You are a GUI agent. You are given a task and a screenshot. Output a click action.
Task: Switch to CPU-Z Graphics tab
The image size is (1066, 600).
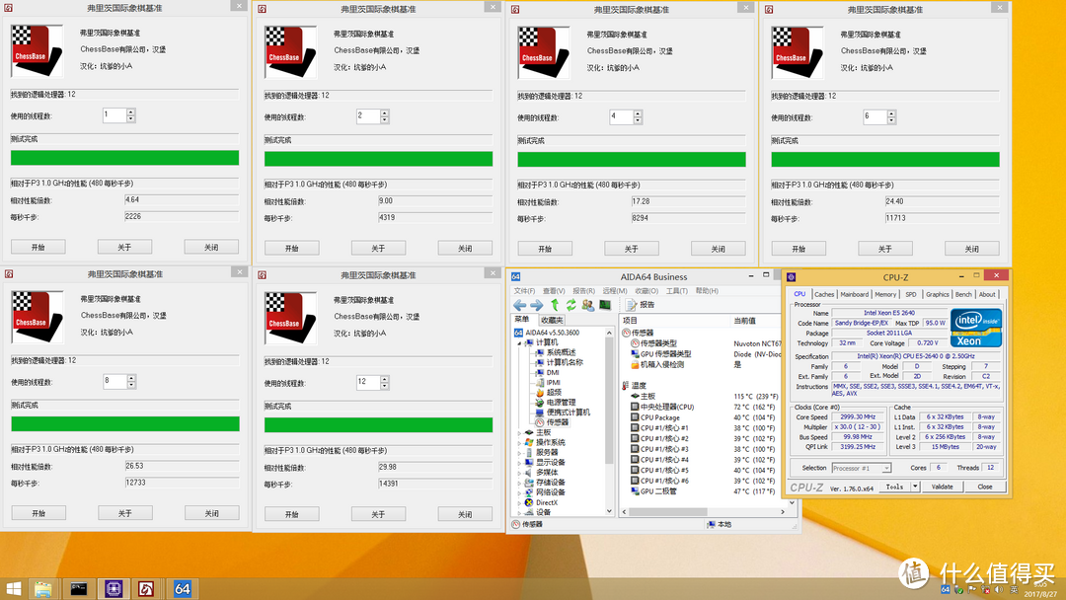pyautogui.click(x=937, y=294)
